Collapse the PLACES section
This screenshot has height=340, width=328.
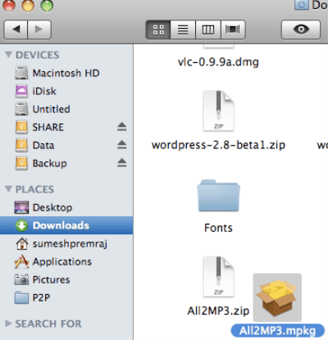8,189
